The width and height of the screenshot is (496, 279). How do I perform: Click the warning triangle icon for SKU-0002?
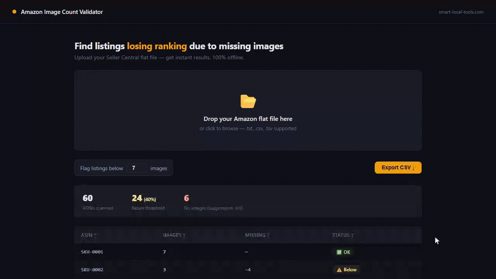pyautogui.click(x=339, y=270)
